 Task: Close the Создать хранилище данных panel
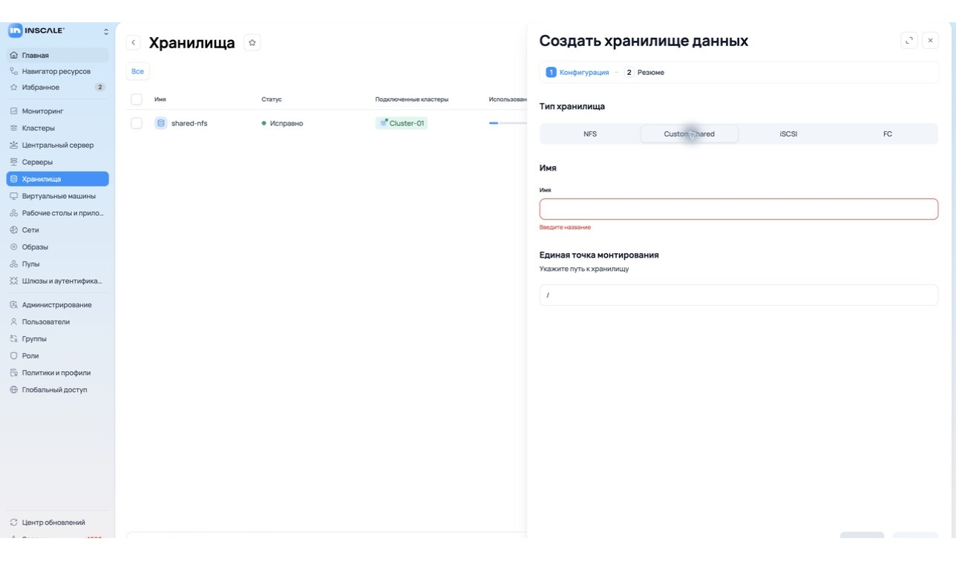click(931, 41)
